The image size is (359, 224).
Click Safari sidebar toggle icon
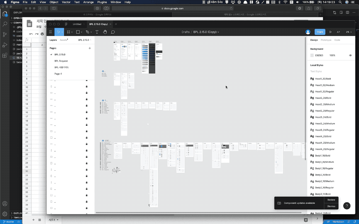click(x=54, y=8)
